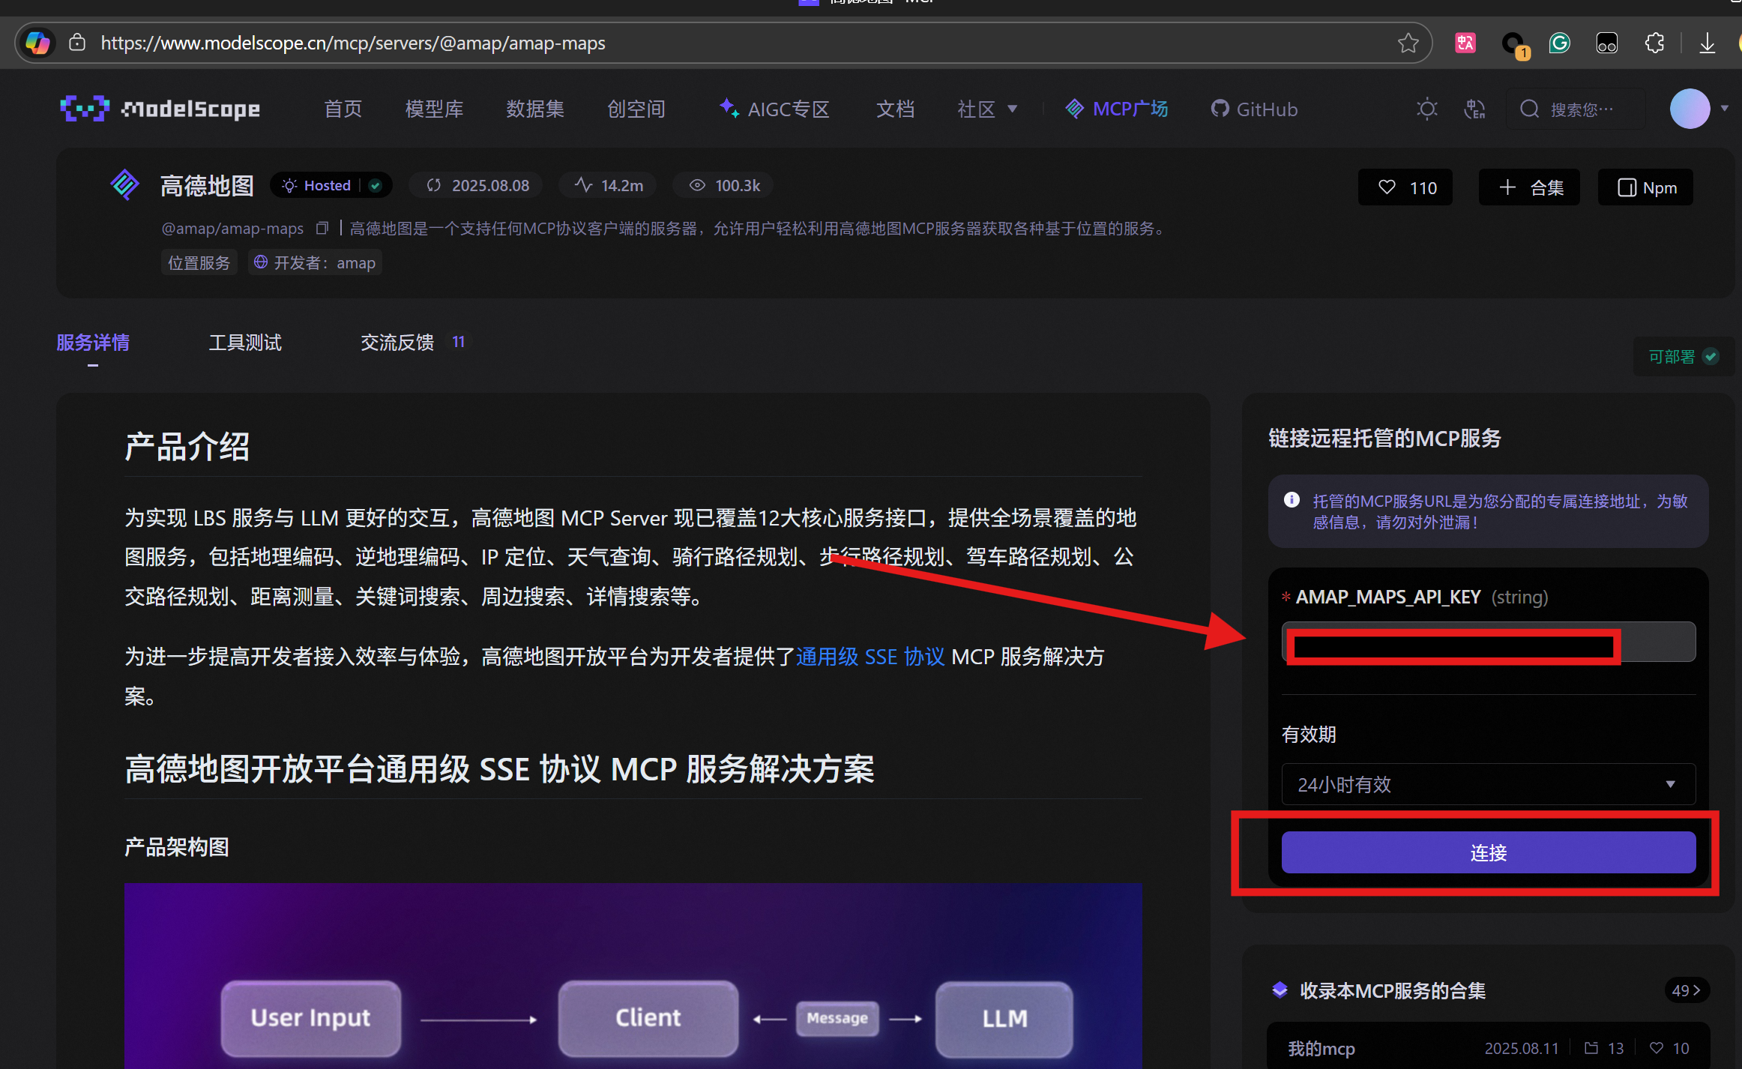Switch to the 工具测试 tab
1742x1069 pixels.
tap(245, 343)
